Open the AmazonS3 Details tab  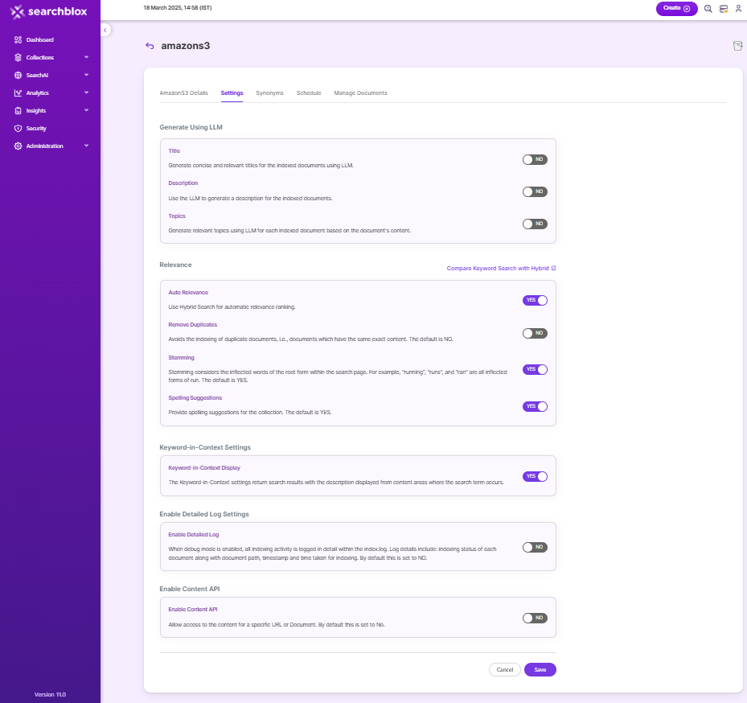(183, 93)
